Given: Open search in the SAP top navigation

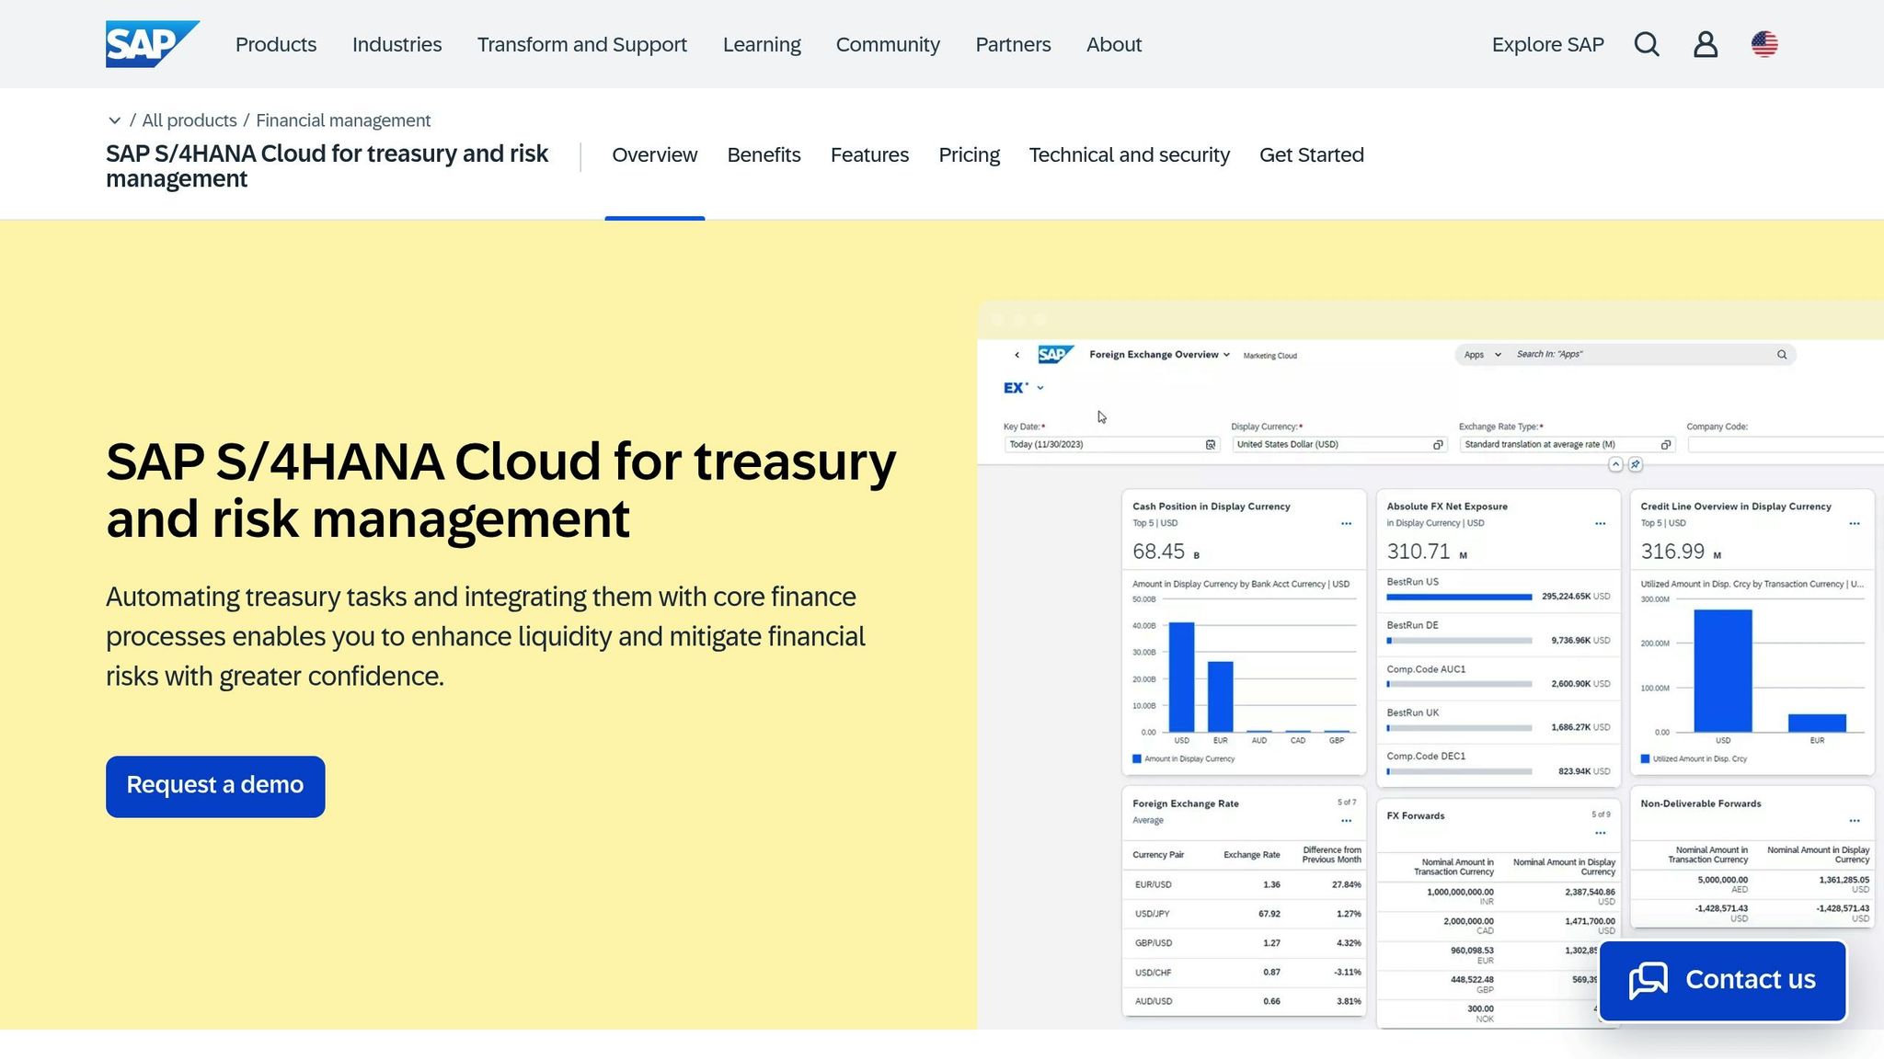Looking at the screenshot, I should (1647, 44).
